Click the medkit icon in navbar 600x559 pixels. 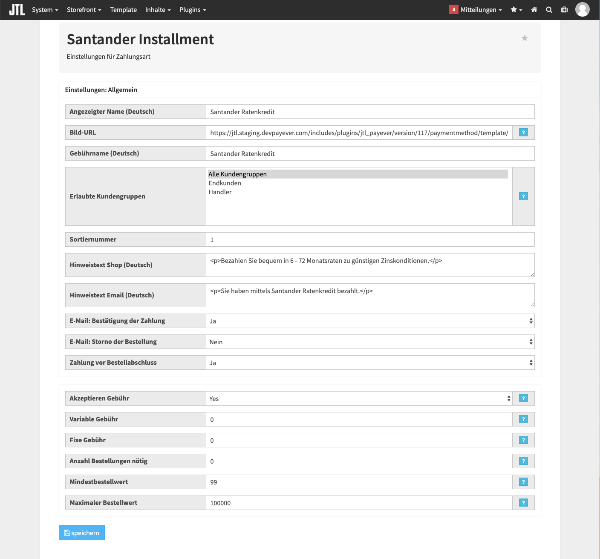tap(564, 10)
